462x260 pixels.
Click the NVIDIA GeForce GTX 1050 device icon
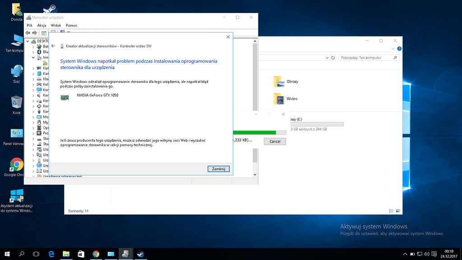(65, 97)
